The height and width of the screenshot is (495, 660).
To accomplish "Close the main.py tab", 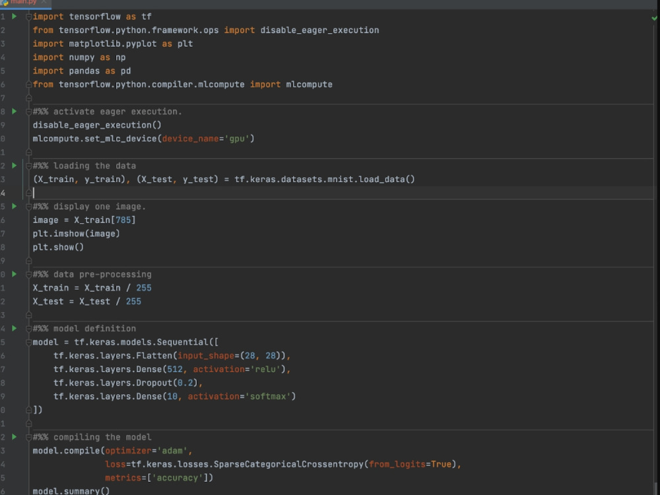I will (x=44, y=2).
